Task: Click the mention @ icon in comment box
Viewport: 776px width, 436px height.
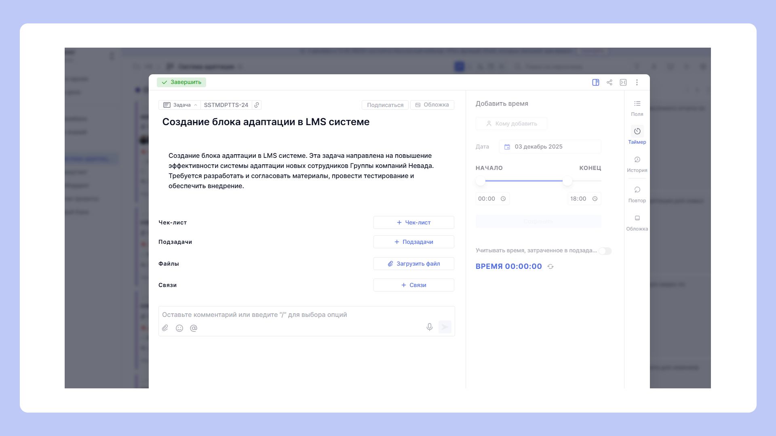Action: [194, 328]
